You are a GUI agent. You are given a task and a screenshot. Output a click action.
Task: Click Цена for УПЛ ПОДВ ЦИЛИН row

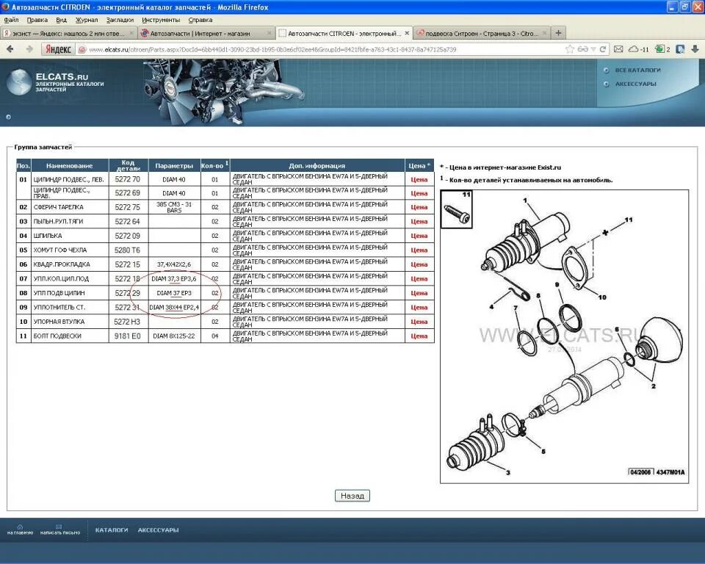click(419, 293)
